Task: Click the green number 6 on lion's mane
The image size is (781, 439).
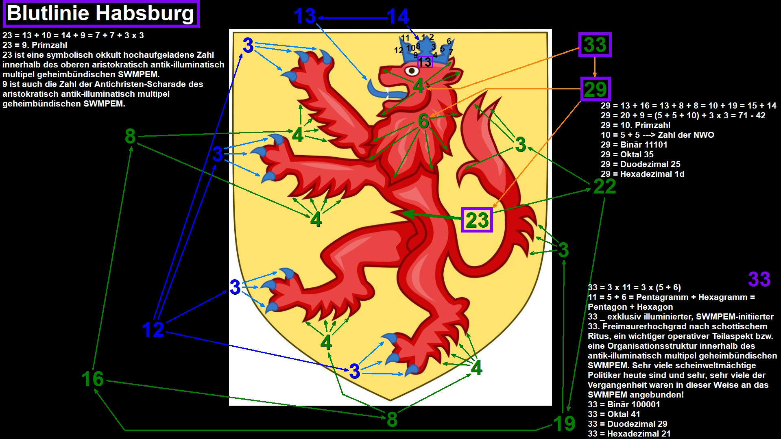Action: 423,121
